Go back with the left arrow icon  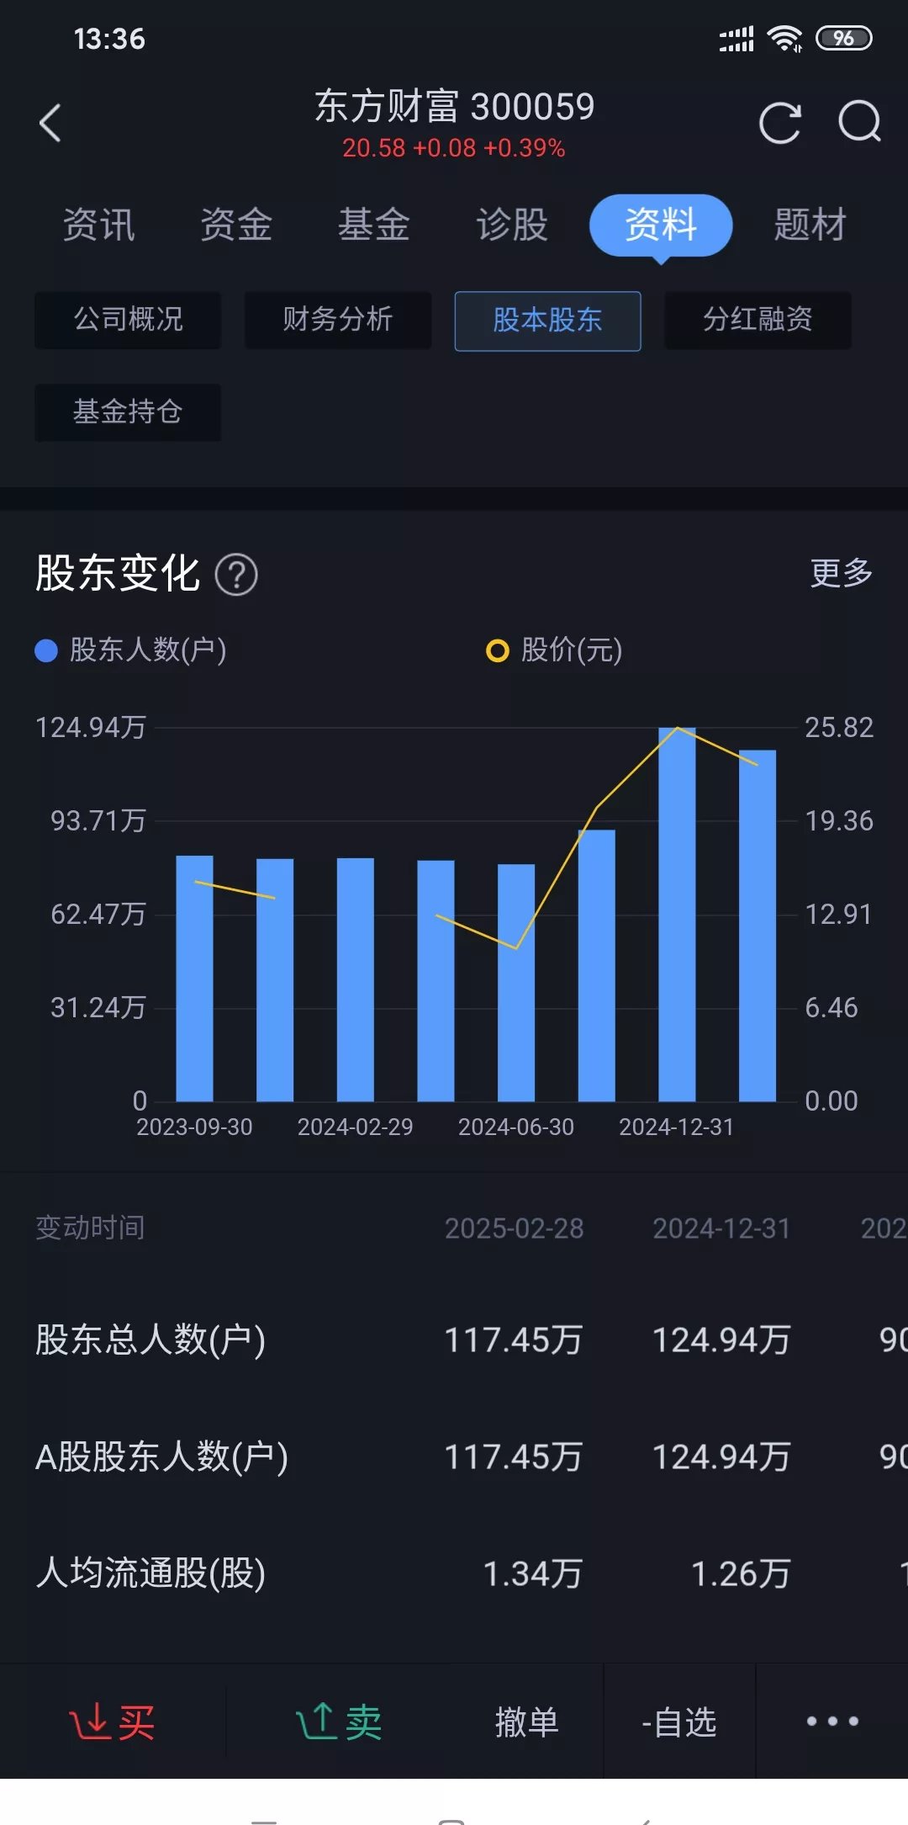pos(50,124)
